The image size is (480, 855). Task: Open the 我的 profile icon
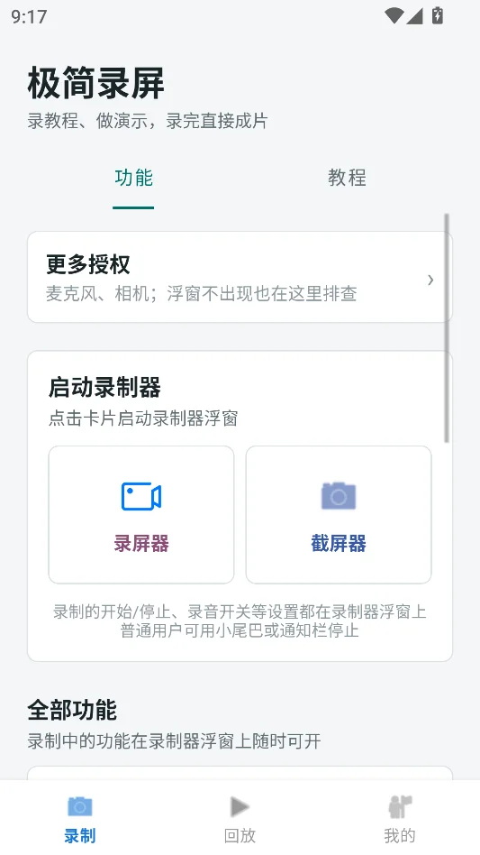pyautogui.click(x=400, y=806)
